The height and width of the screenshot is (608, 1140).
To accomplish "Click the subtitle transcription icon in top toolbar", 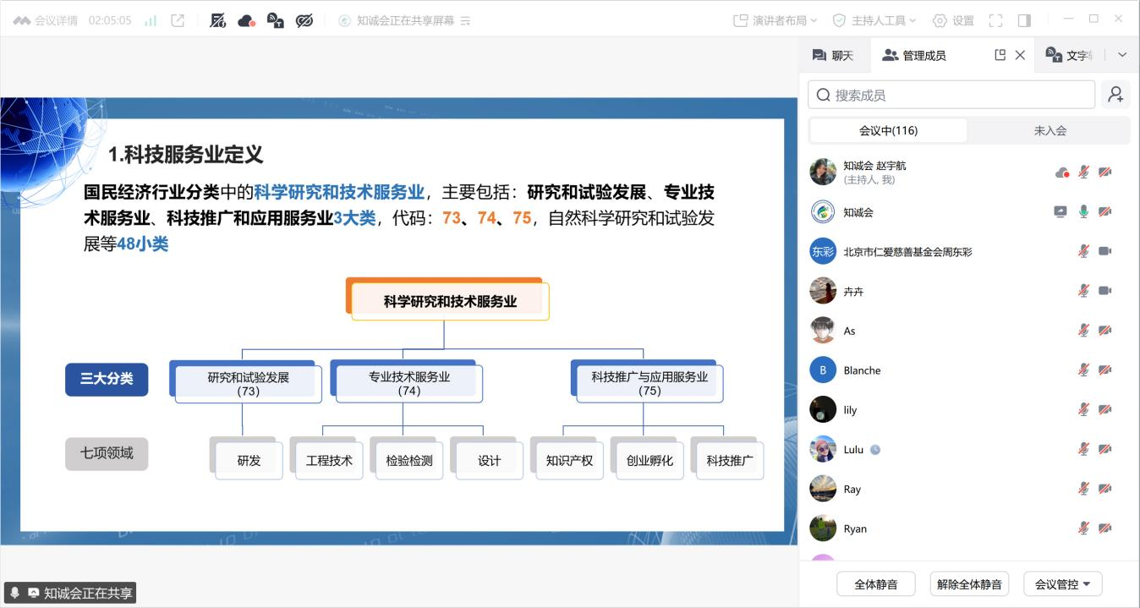I will point(275,20).
